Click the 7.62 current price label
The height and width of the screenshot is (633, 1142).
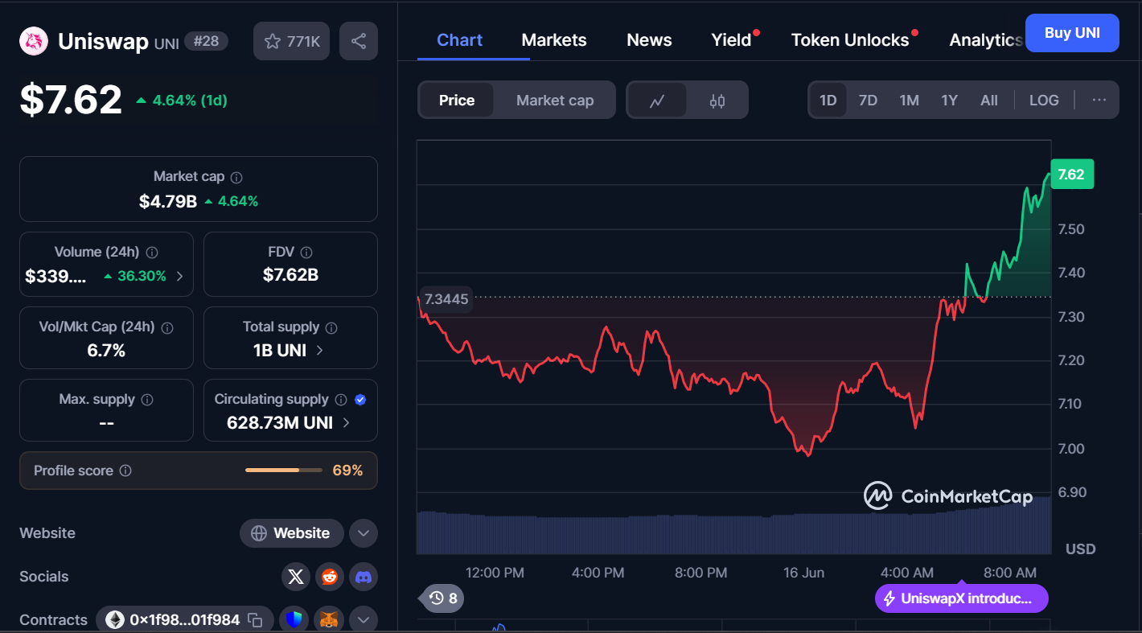coord(1072,175)
